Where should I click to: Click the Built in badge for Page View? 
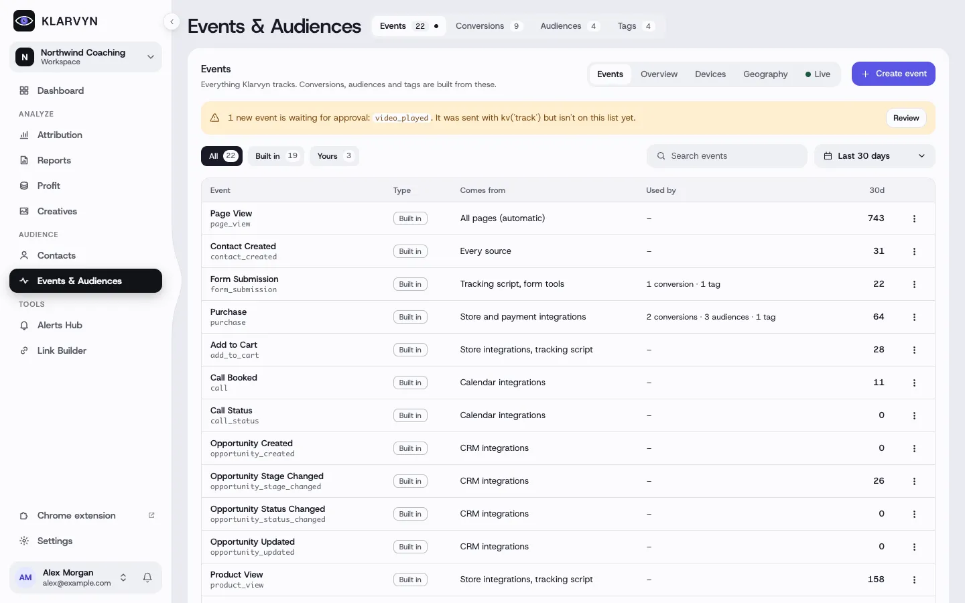[x=410, y=218]
